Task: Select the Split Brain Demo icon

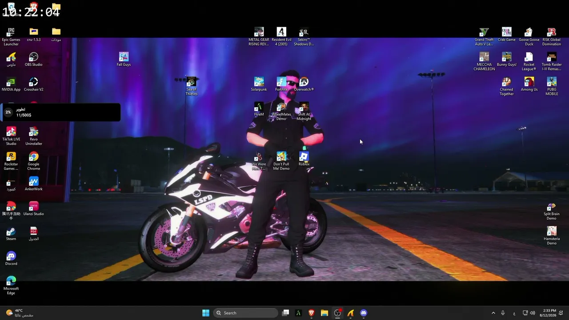Action: (x=552, y=211)
